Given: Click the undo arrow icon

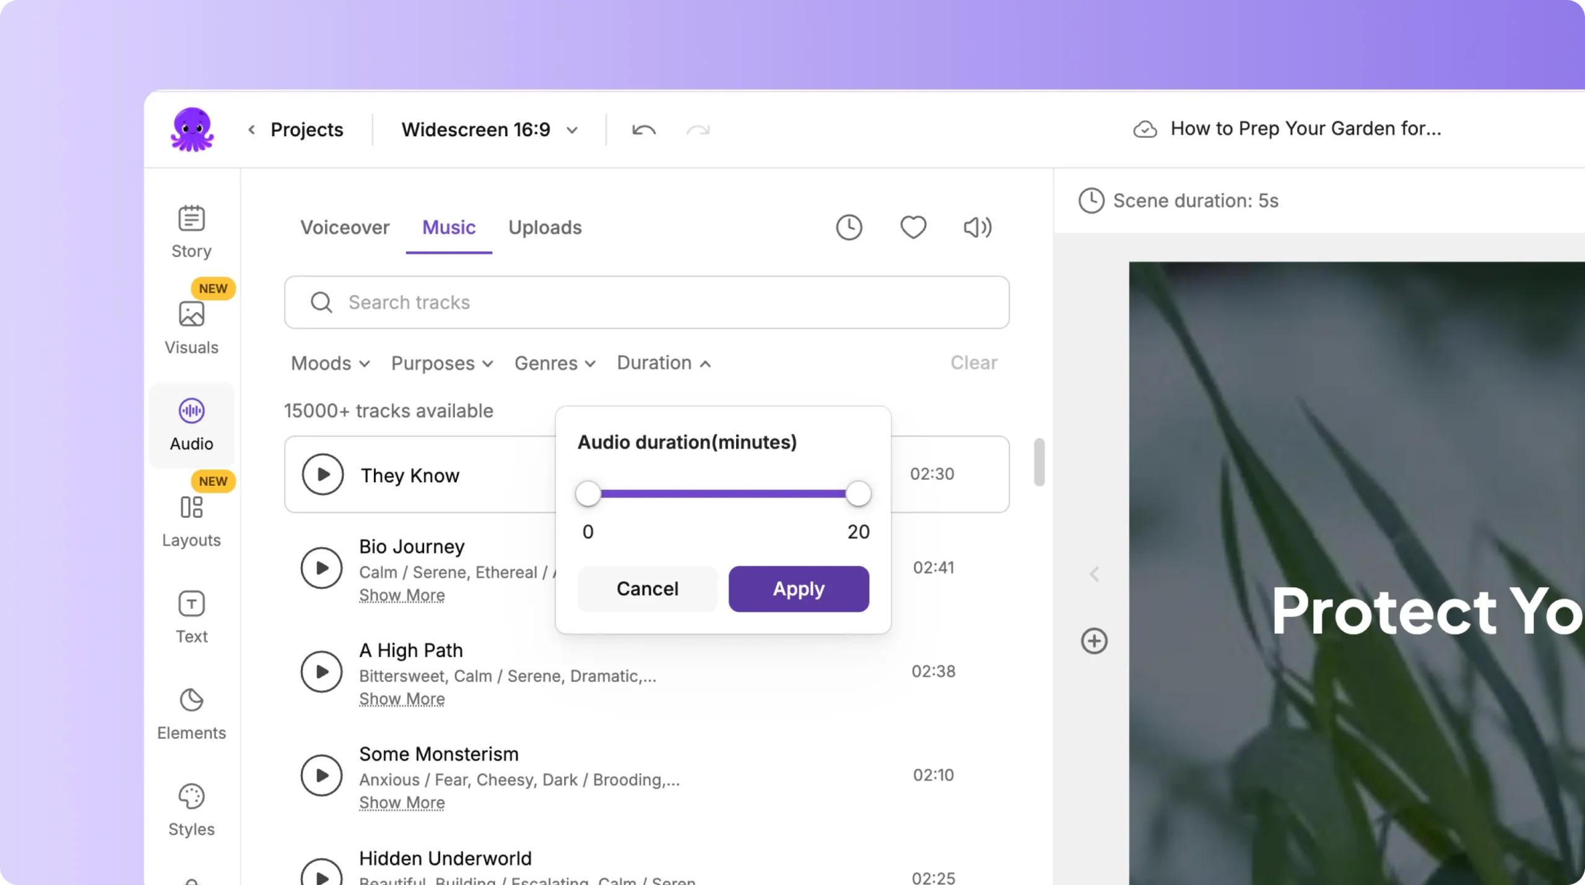Looking at the screenshot, I should click(643, 130).
